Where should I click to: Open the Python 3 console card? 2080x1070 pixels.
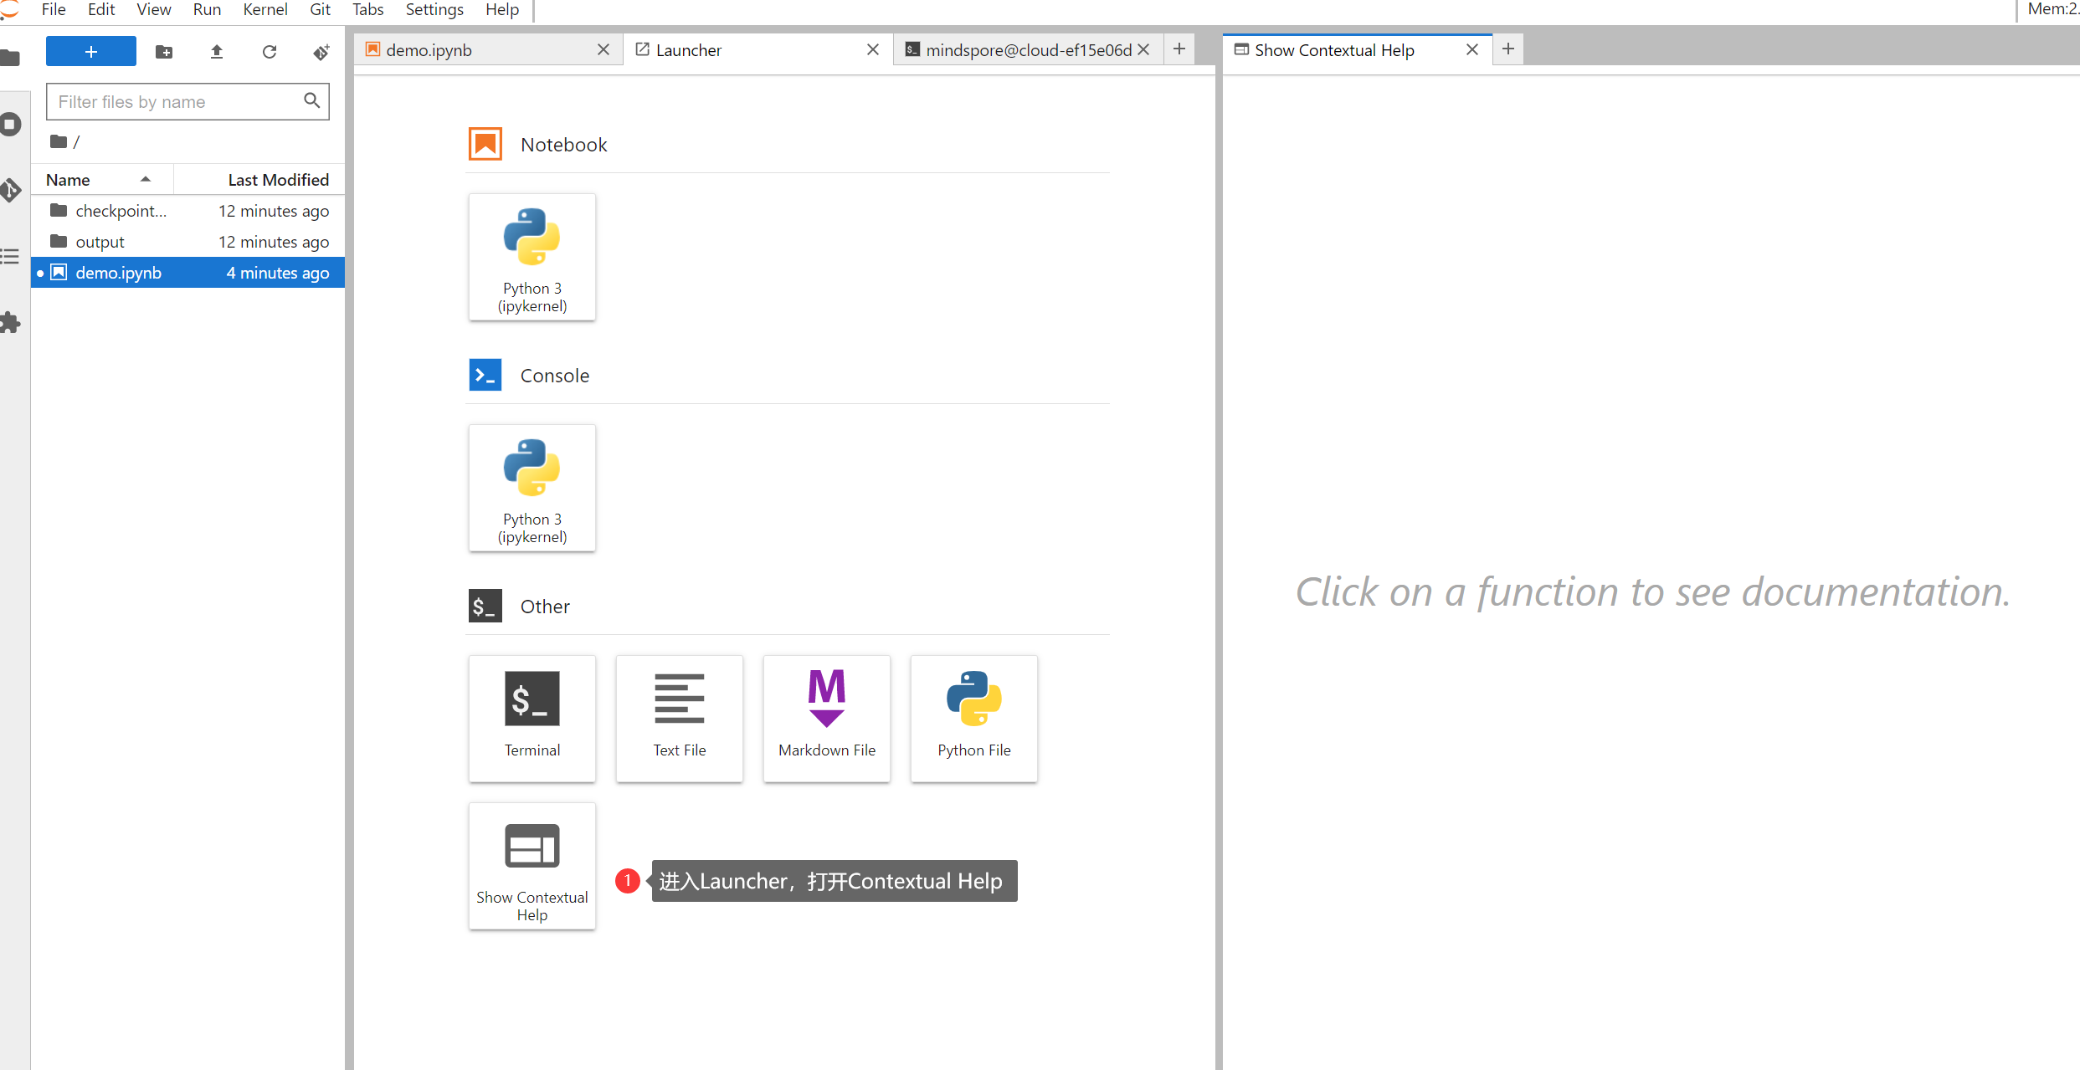[x=532, y=488]
